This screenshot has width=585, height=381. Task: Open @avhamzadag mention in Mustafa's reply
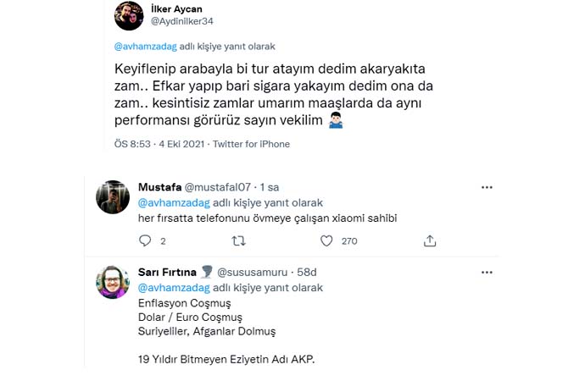point(168,202)
